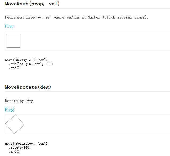Click the .end(); line in the rotate example
This screenshot has height=156, width=170.
coord(15,152)
